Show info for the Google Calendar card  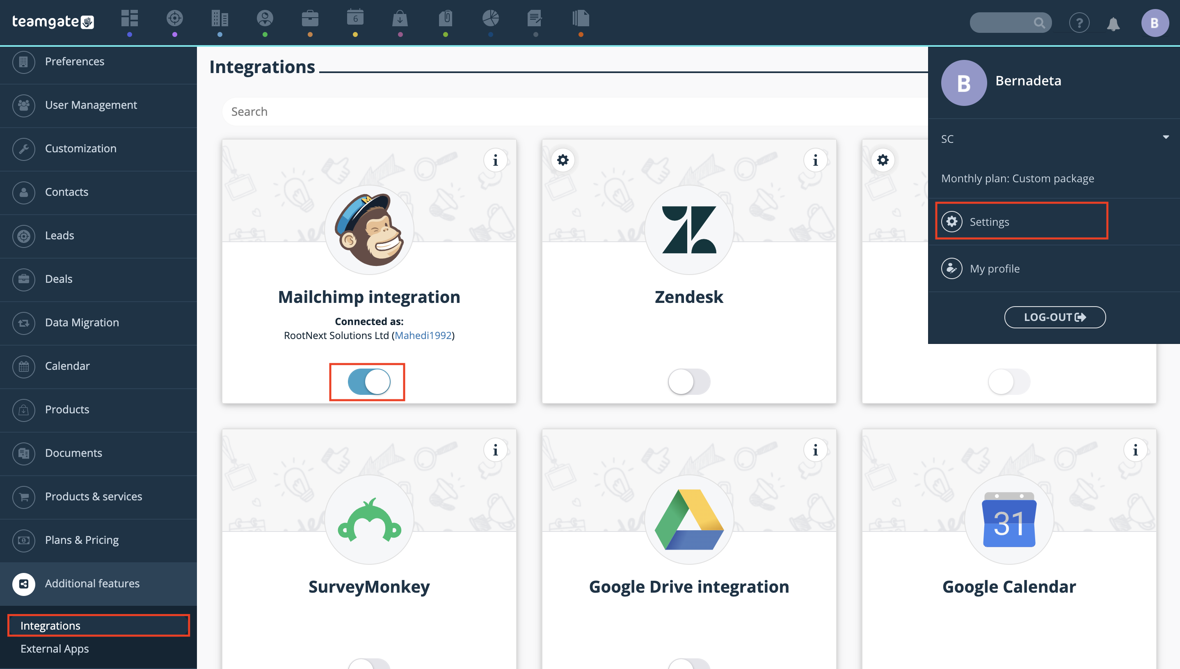click(1135, 450)
